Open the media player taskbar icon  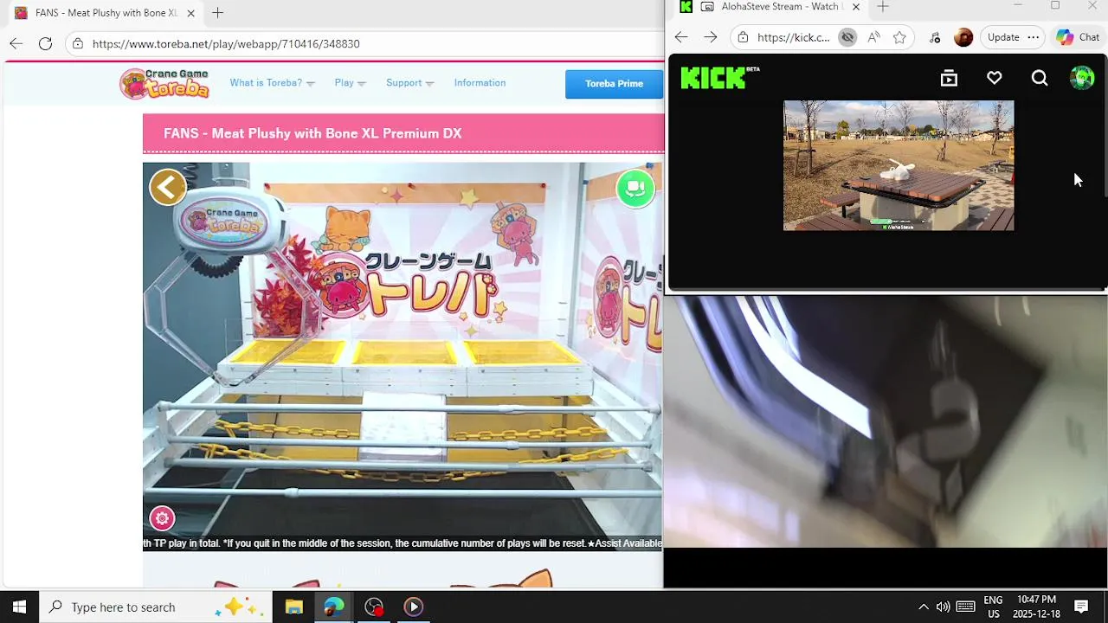(x=414, y=607)
